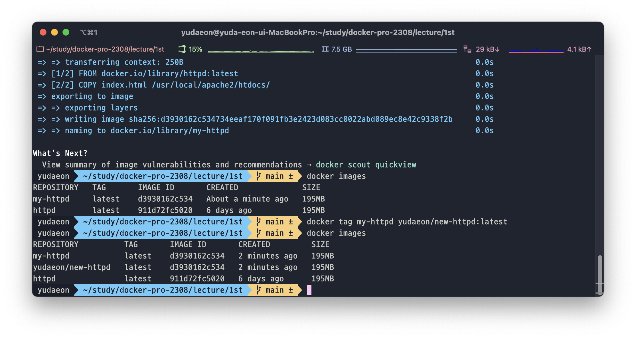This screenshot has width=636, height=339.
Task: Click the CPU usage graph line
Action: tap(261, 51)
